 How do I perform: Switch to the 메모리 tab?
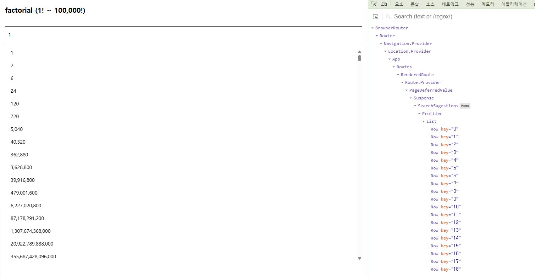point(488,4)
